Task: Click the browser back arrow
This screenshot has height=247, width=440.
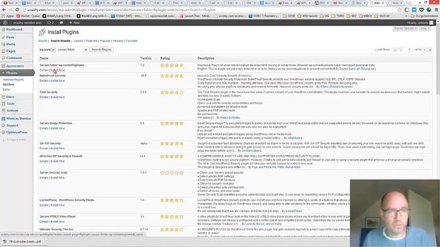Action: (3, 10)
